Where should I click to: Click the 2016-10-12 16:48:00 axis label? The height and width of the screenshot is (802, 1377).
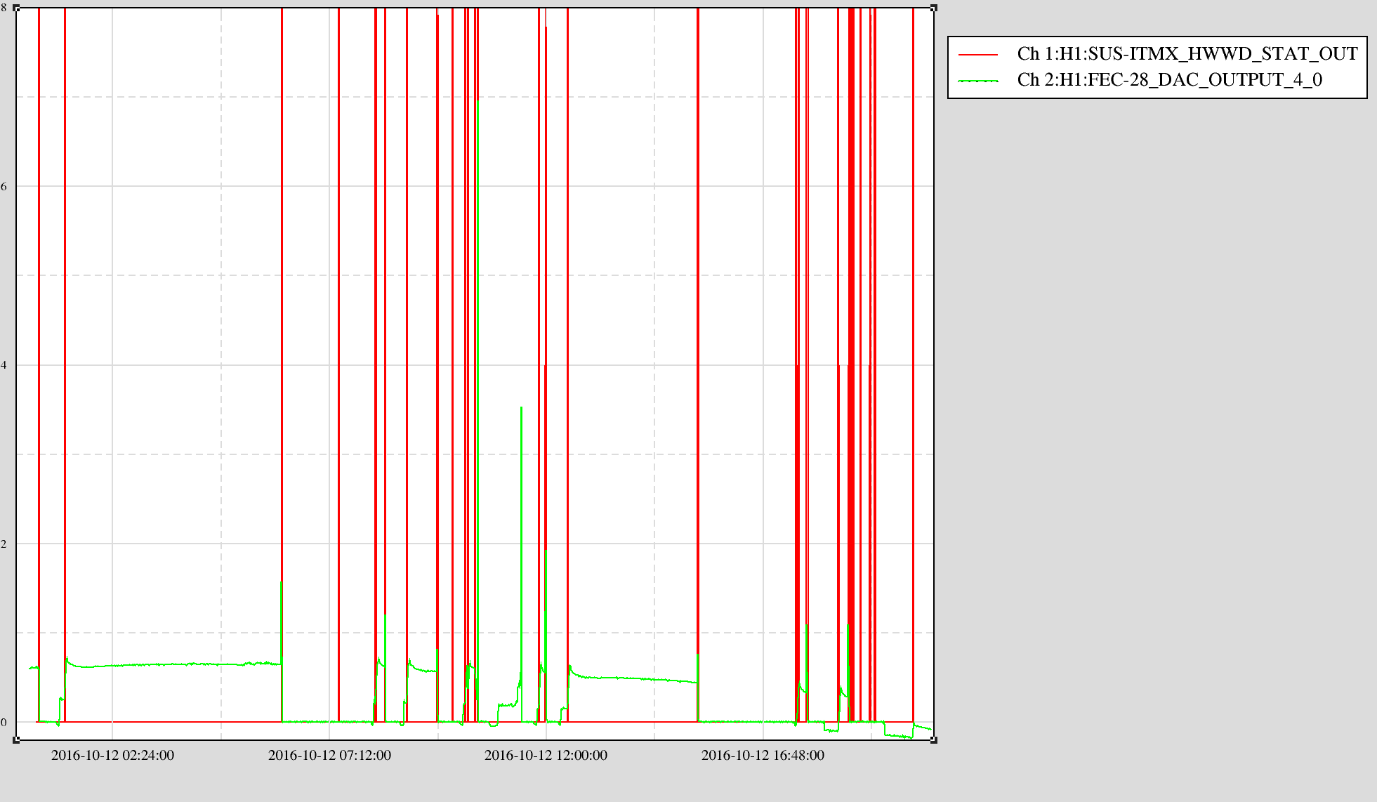pyautogui.click(x=763, y=756)
